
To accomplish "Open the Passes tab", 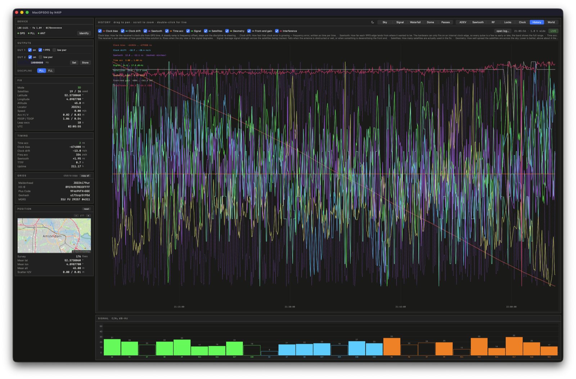I will [x=445, y=22].
